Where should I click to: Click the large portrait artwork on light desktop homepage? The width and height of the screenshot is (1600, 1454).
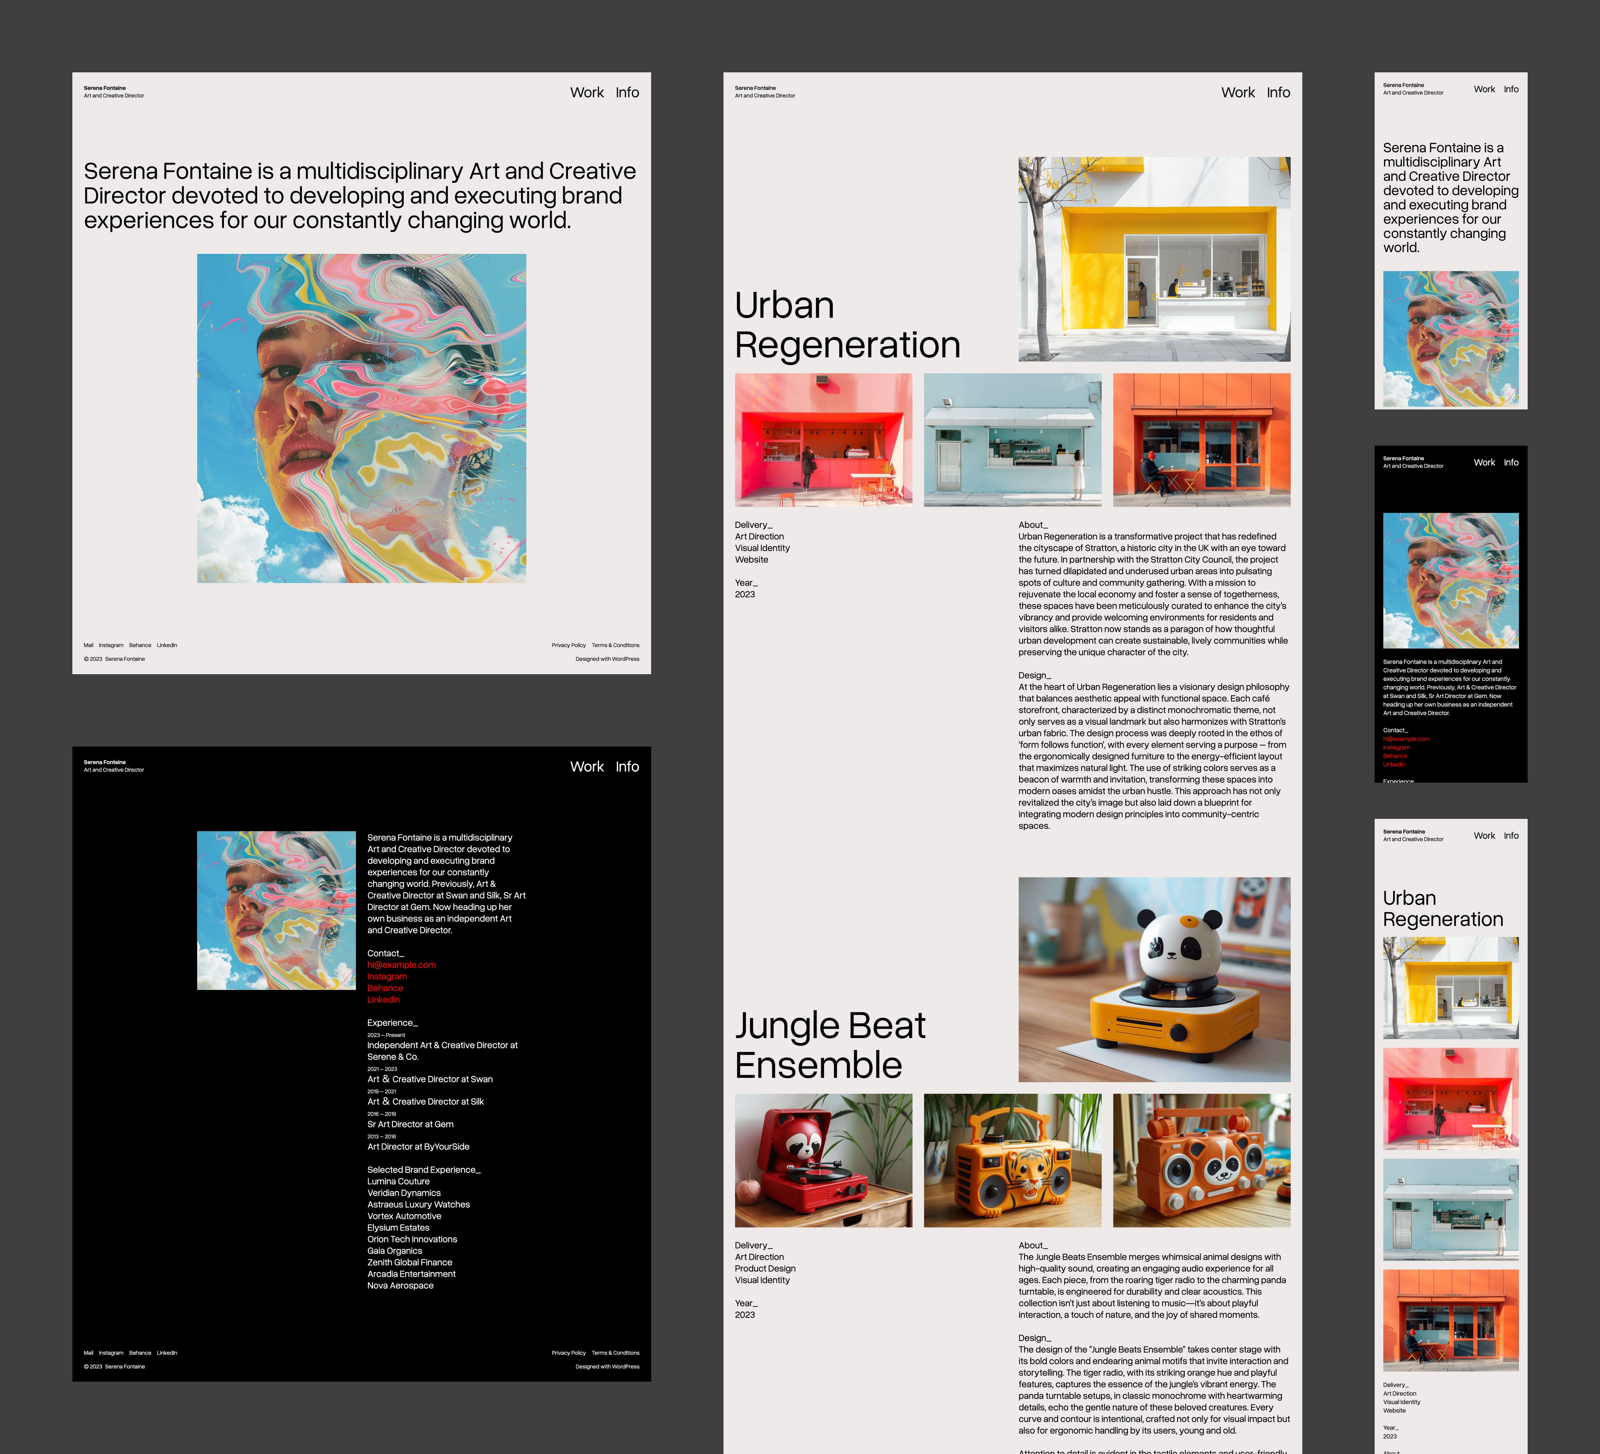(x=361, y=418)
